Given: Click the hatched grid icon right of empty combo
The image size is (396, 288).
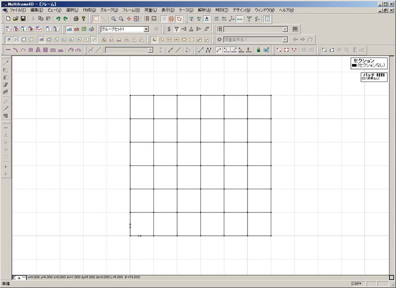Looking at the screenshot, I should (295, 29).
